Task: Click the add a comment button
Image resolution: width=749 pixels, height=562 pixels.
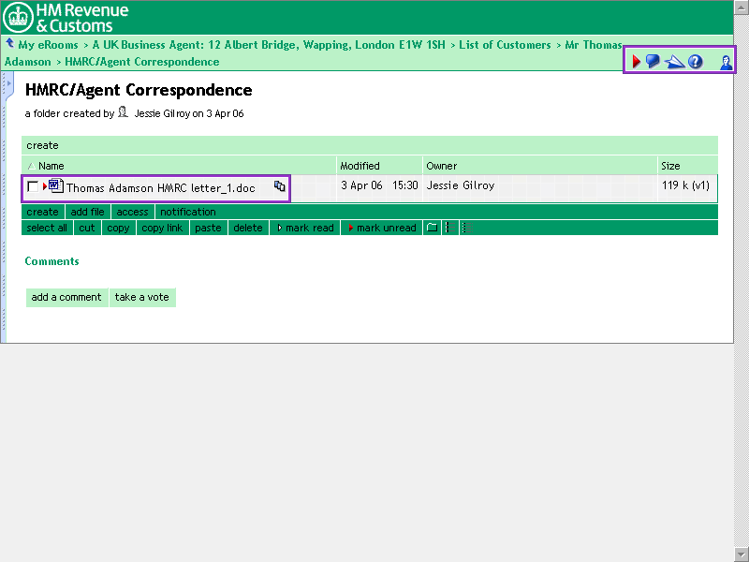Action: (66, 297)
